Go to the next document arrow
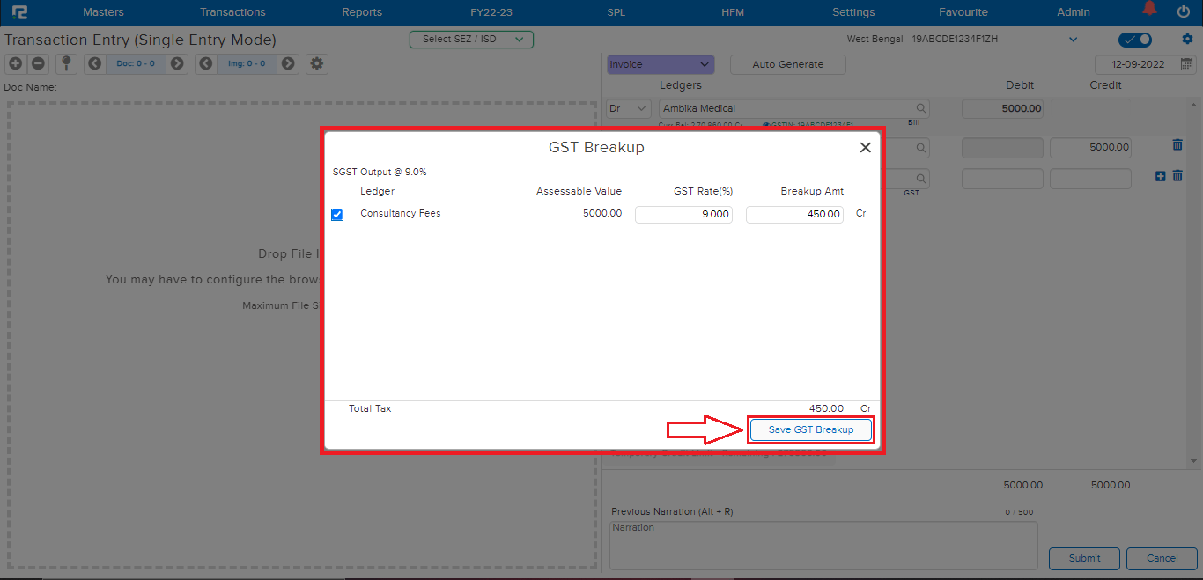 coord(177,63)
